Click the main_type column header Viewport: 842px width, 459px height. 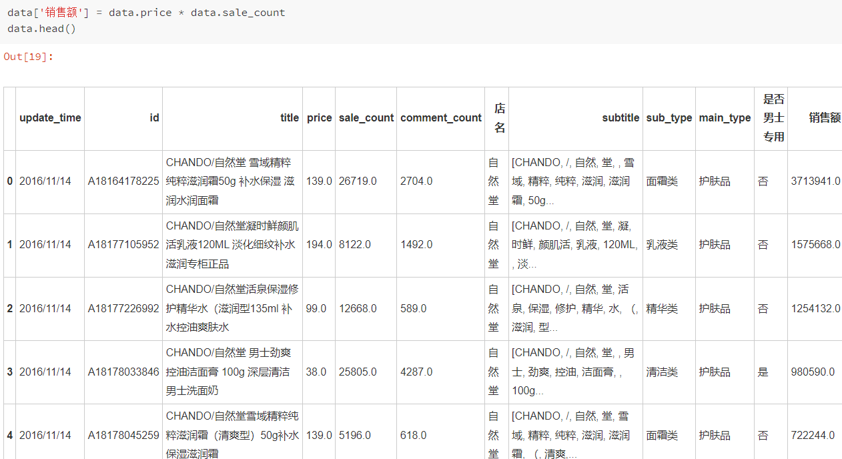725,118
